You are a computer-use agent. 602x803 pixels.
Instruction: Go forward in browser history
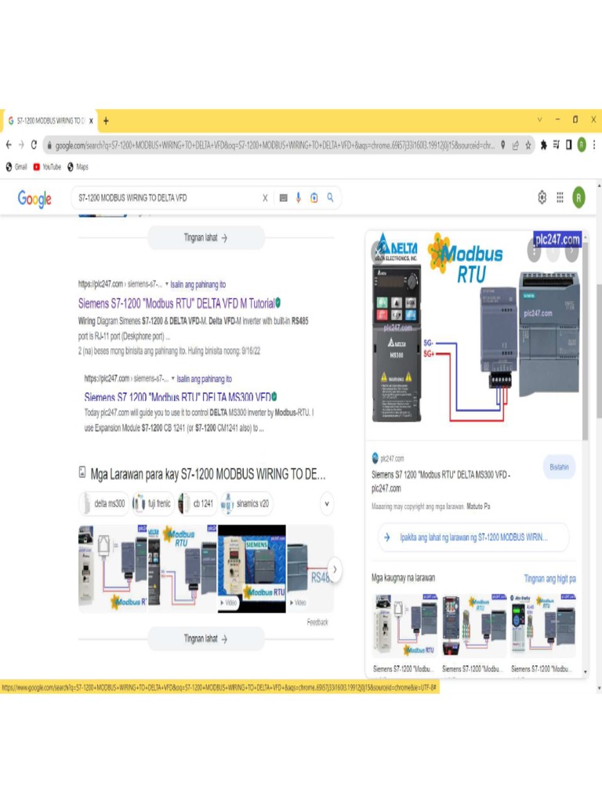coord(21,145)
